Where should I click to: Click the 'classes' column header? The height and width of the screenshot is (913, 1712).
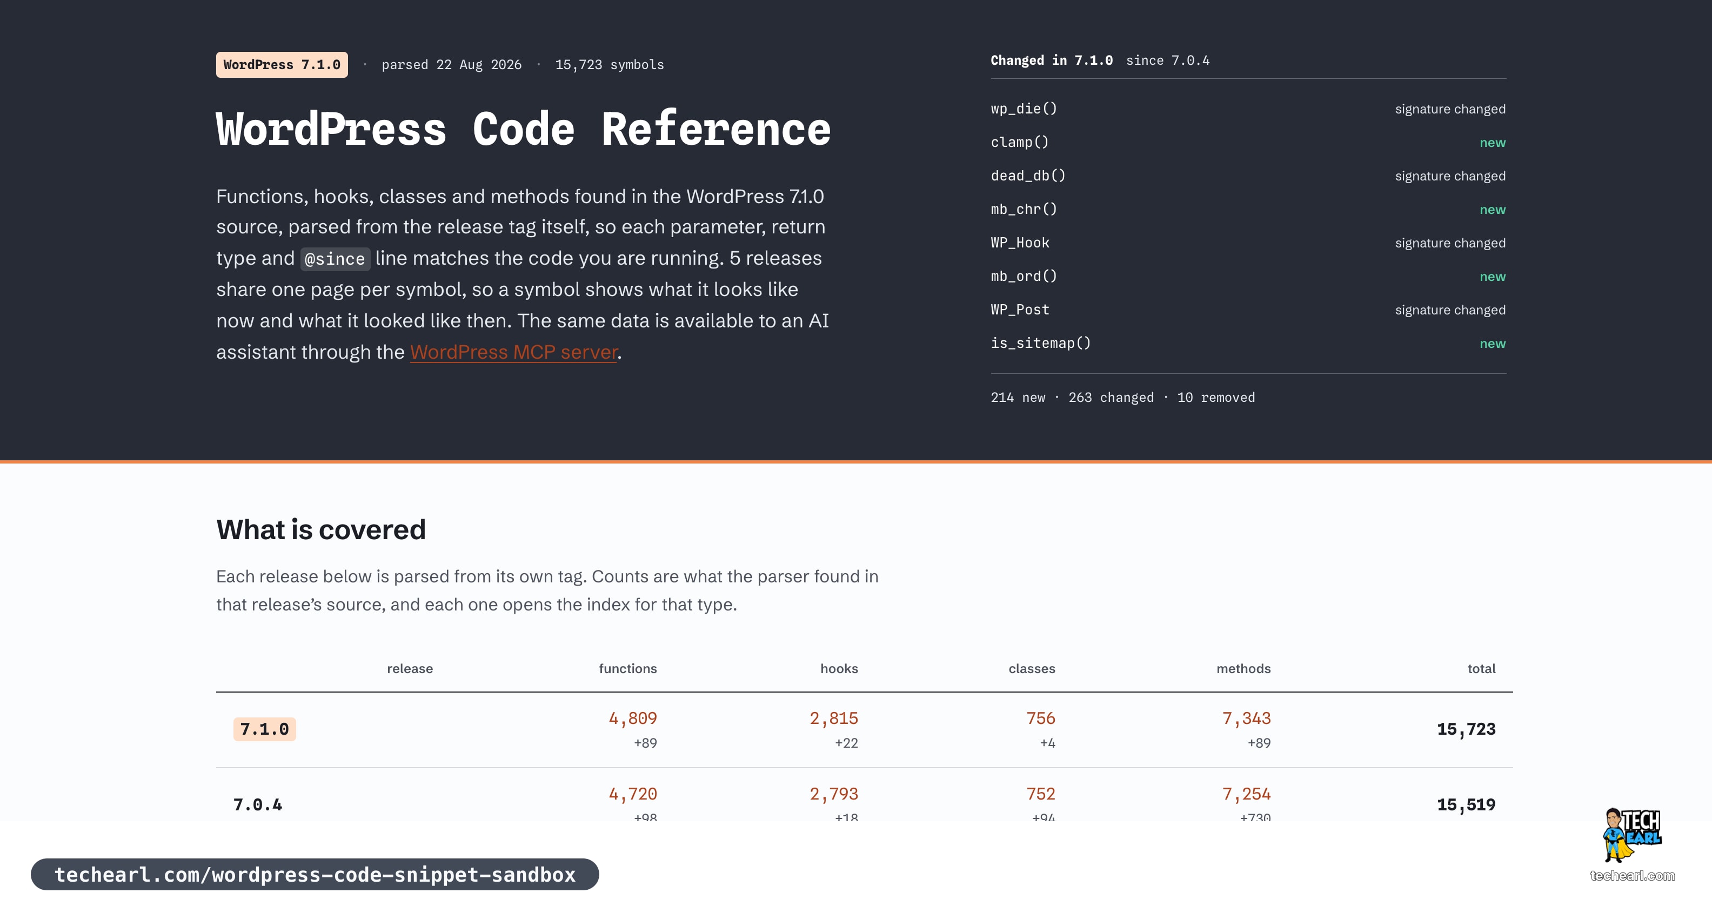pyautogui.click(x=1032, y=668)
